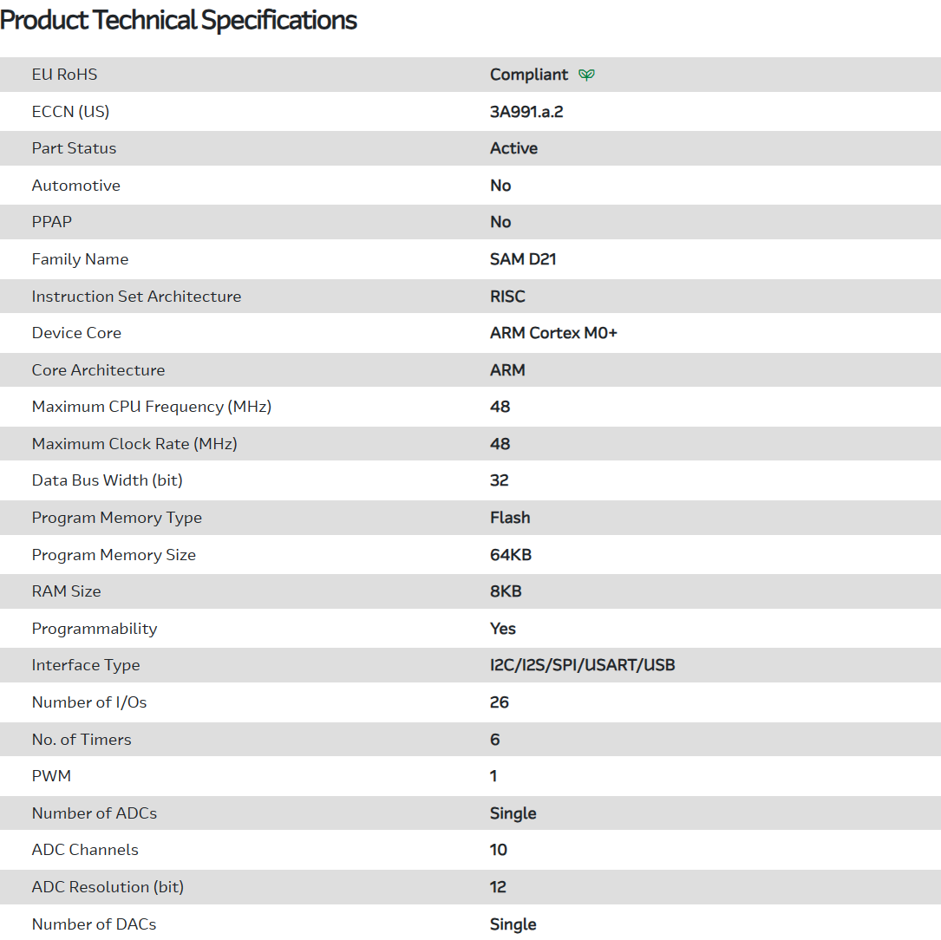Image resolution: width=941 pixels, height=940 pixels.
Task: Select the Program Memory Size 64KB value
Action: [x=511, y=555]
